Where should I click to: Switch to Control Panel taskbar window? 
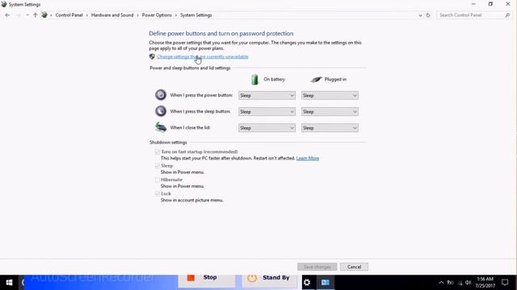point(326,283)
